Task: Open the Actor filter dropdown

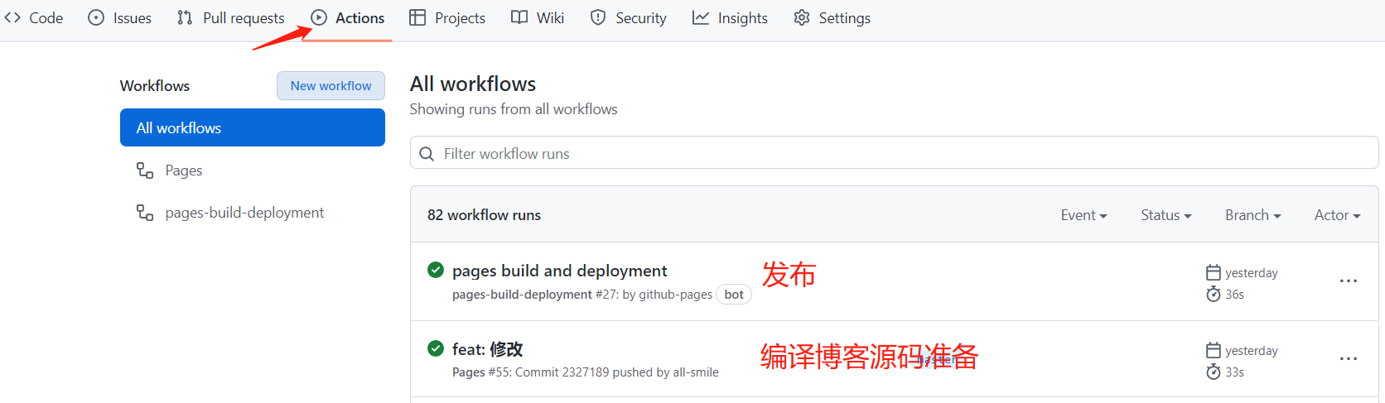Action: 1338,215
